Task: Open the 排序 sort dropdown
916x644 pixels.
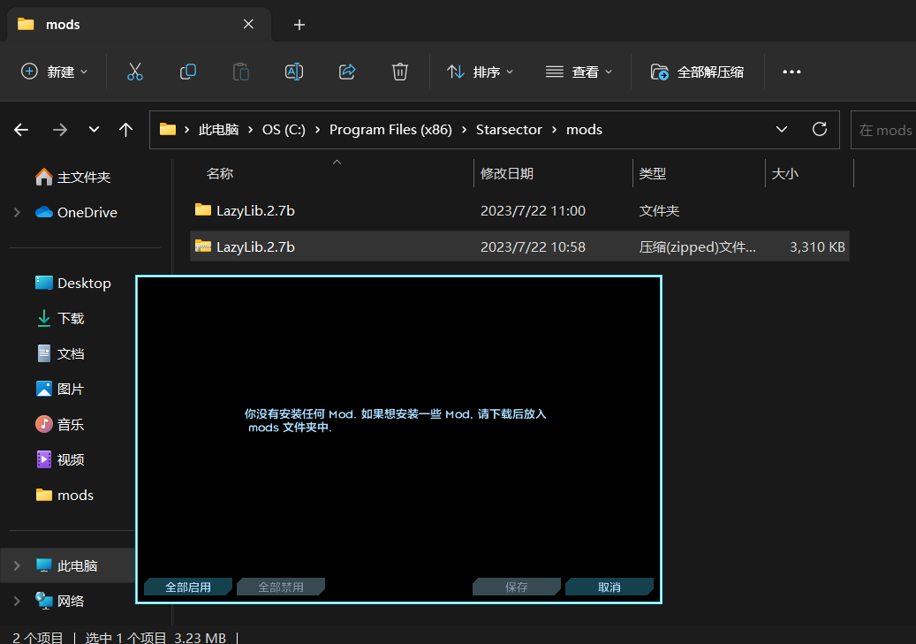Action: (481, 72)
